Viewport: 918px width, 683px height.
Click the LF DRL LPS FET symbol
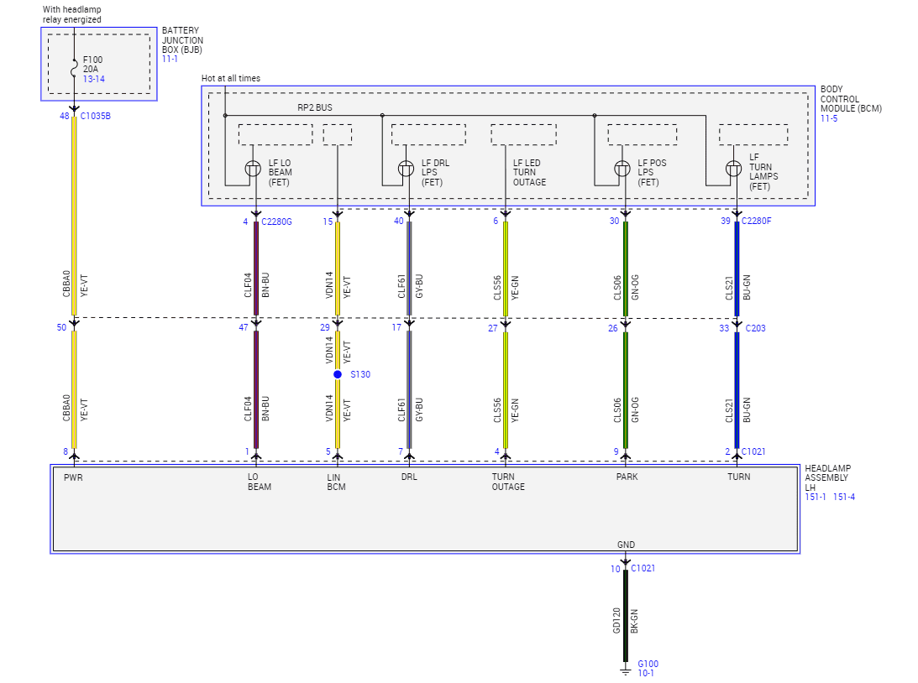coord(406,169)
